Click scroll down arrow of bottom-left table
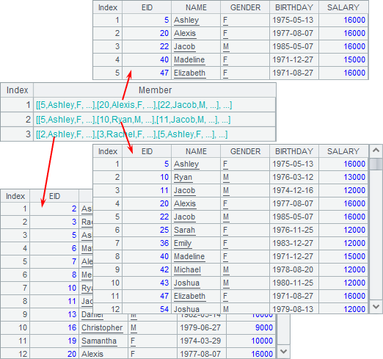383x359 pixels. click(284, 352)
